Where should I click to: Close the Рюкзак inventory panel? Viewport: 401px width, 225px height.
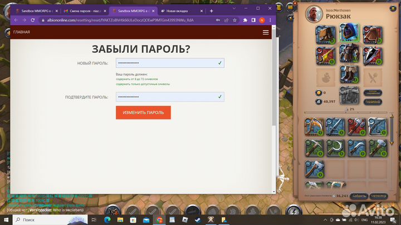(x=393, y=8)
